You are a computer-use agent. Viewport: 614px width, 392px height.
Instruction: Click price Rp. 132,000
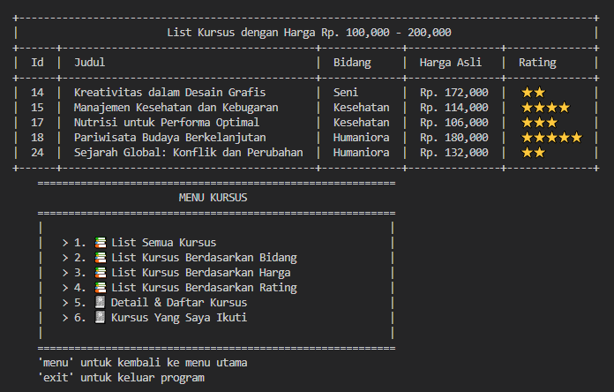(x=453, y=152)
